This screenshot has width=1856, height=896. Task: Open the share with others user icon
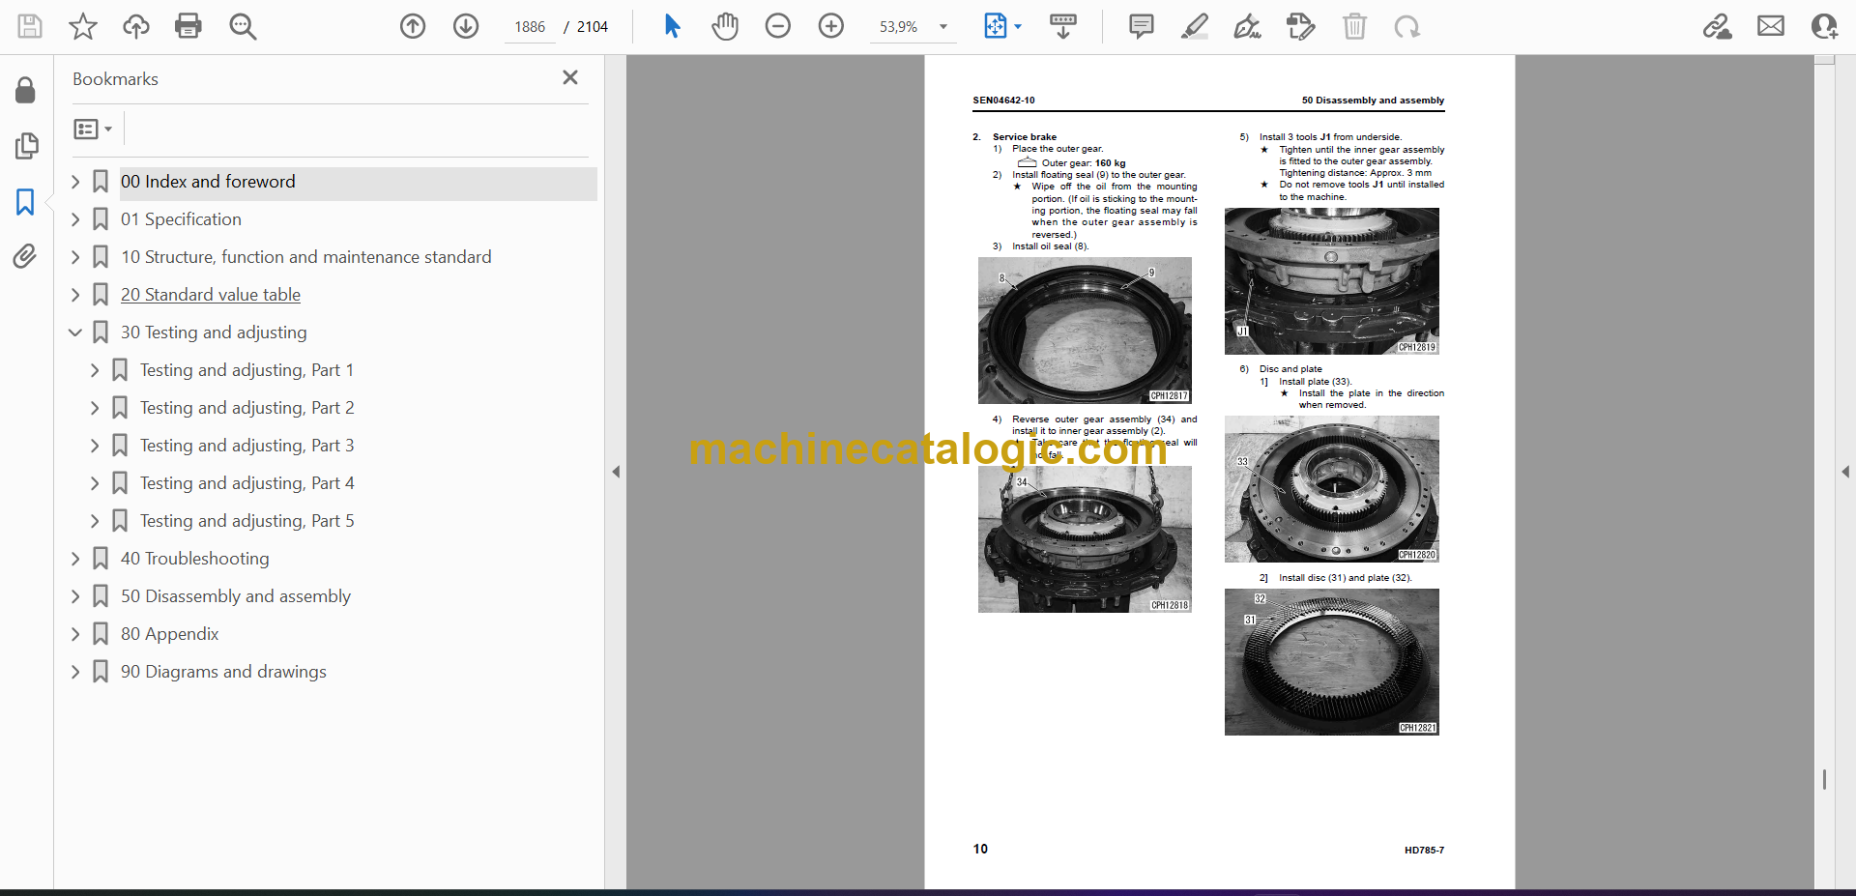[x=1824, y=26]
